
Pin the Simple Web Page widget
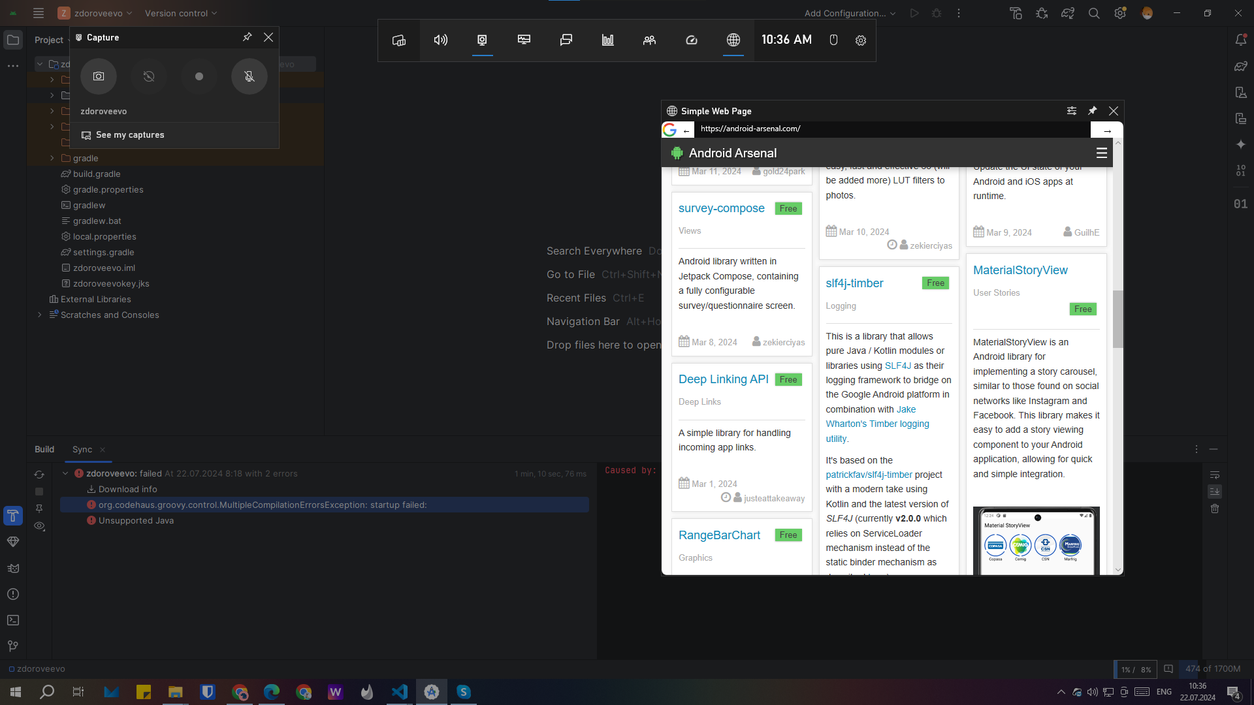point(1093,111)
